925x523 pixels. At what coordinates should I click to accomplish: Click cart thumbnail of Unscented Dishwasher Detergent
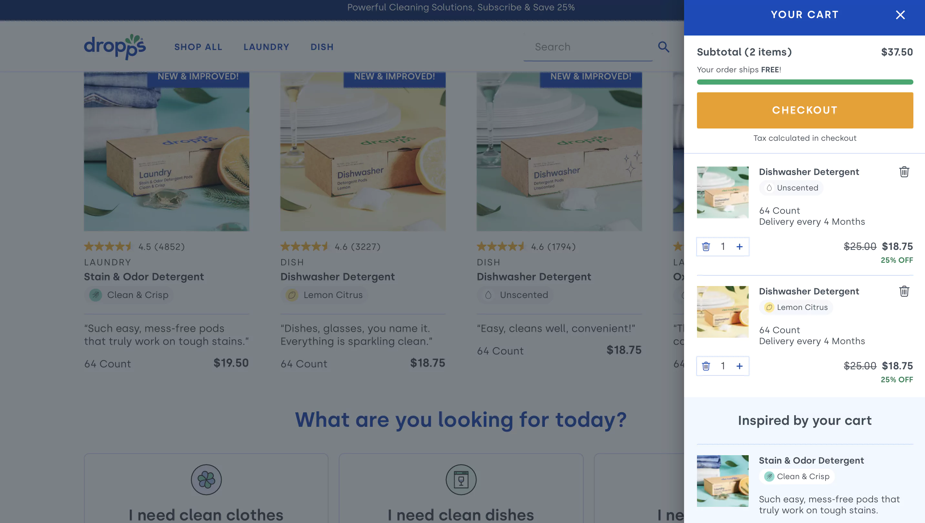(x=723, y=192)
